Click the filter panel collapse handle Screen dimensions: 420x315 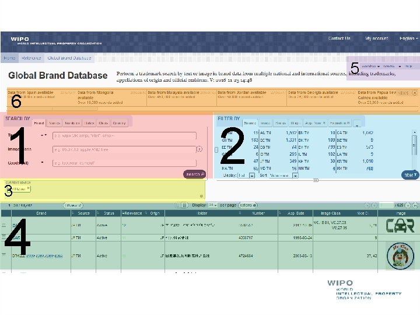pos(216,150)
